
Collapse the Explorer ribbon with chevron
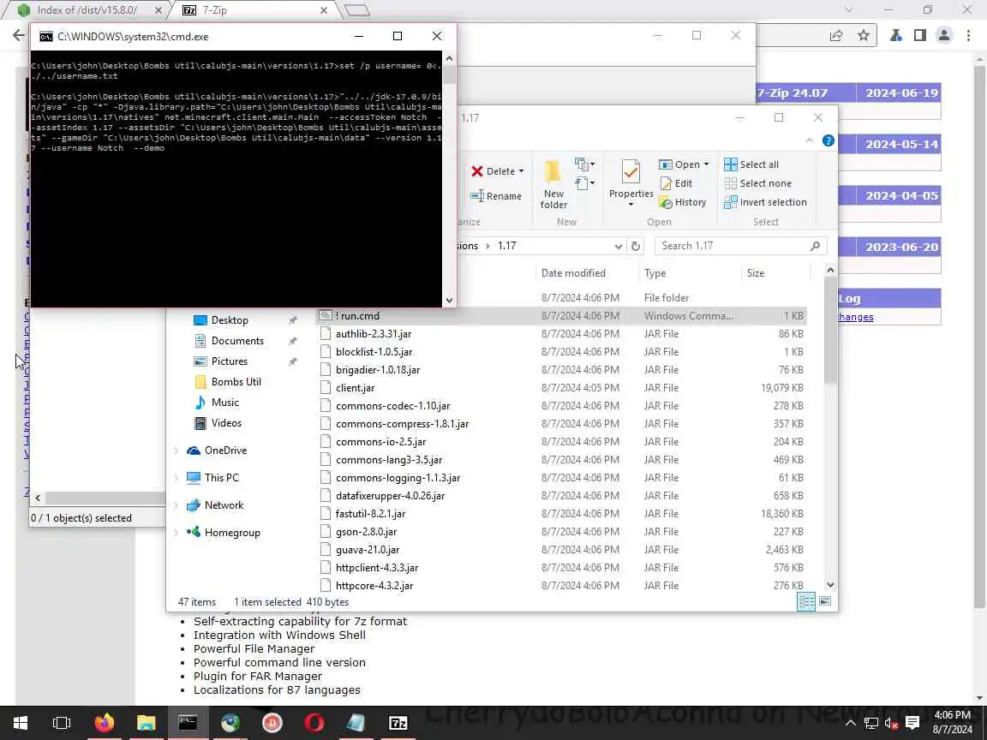[810, 141]
